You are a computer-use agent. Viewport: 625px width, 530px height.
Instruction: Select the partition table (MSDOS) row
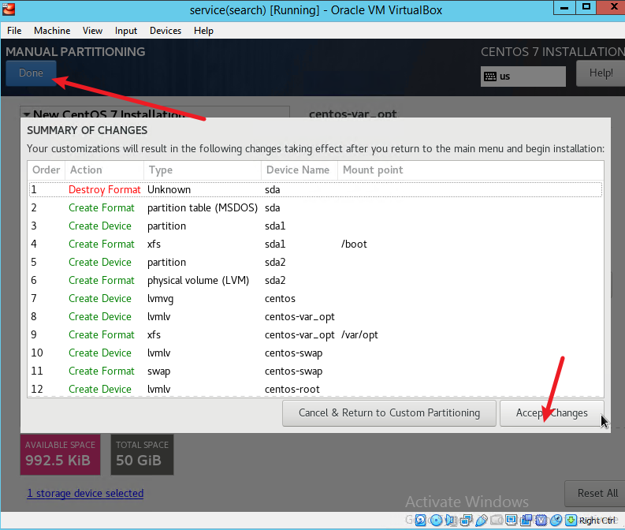click(x=315, y=207)
